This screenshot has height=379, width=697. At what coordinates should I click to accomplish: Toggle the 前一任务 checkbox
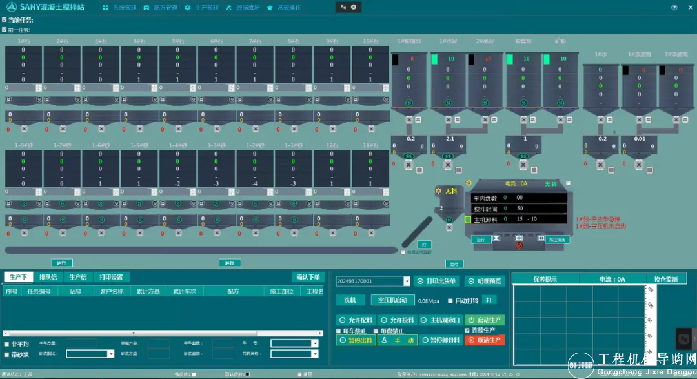[5, 29]
